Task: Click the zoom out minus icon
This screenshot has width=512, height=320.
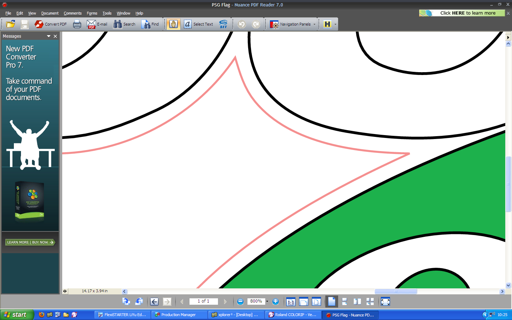Action: click(x=240, y=302)
